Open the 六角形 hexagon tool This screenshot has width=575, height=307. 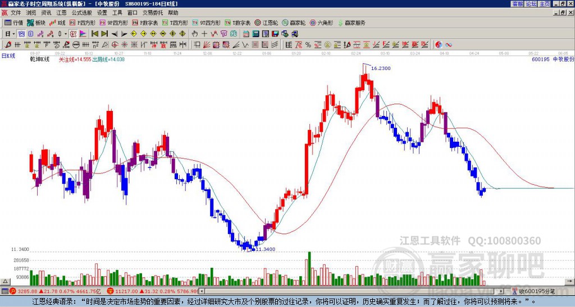[321, 22]
